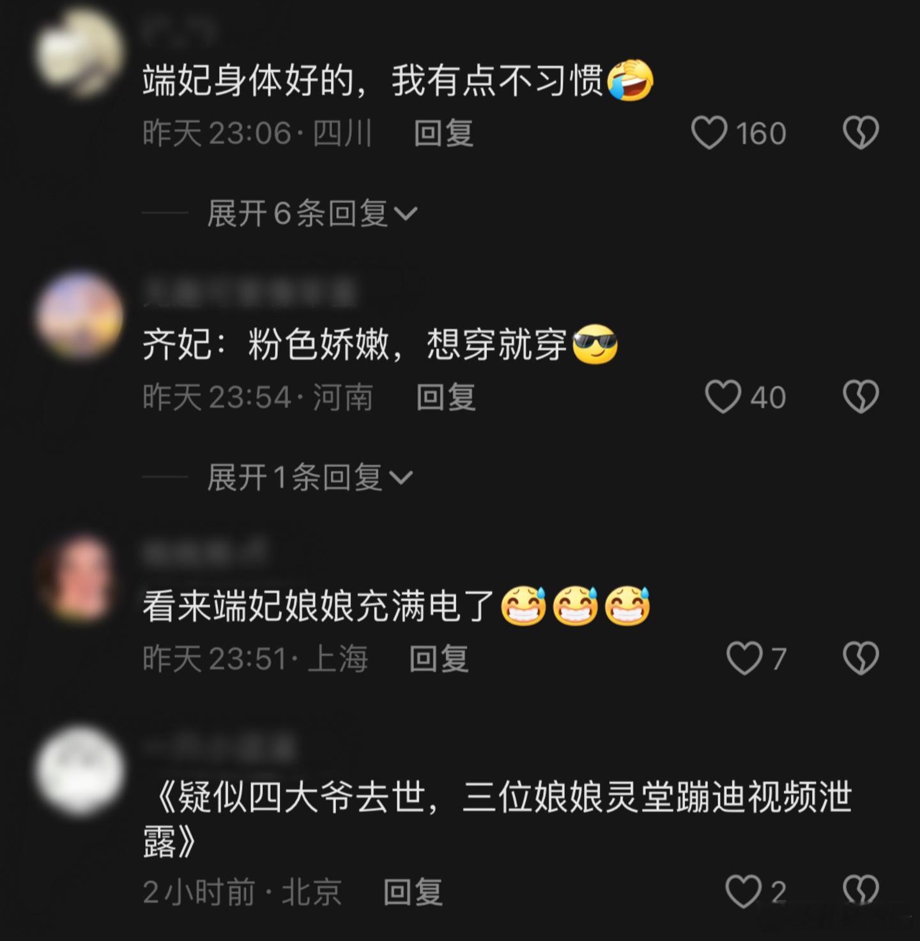
Task: Reply to the 上海 comment
Action: [x=439, y=659]
